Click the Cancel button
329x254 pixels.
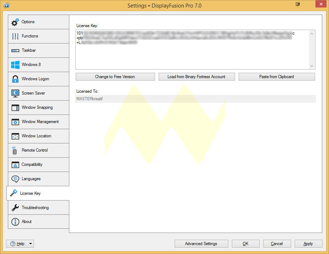(277, 244)
